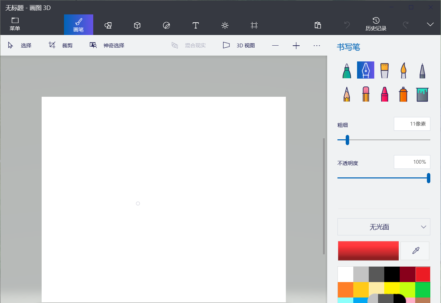Toggle the 3D 视图 view
Screen dimensions: 441x303
pyautogui.click(x=239, y=45)
